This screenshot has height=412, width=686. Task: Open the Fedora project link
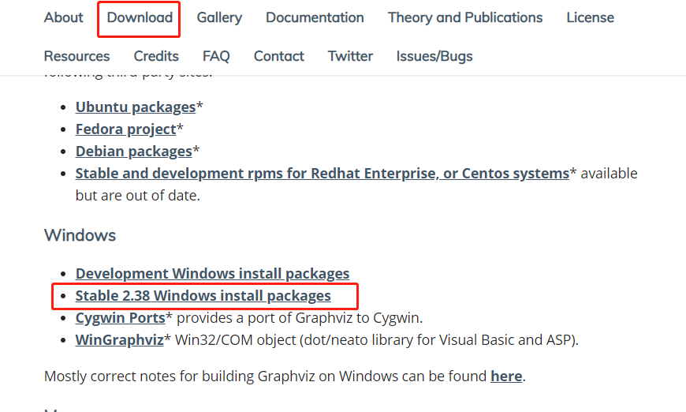125,129
